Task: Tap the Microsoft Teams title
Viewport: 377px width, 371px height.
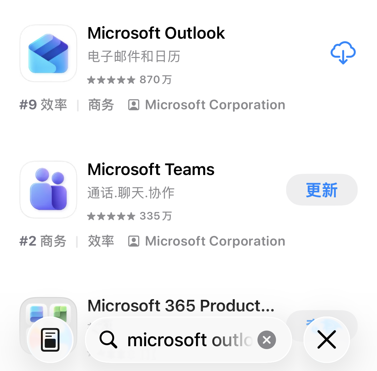Action: 151,170
